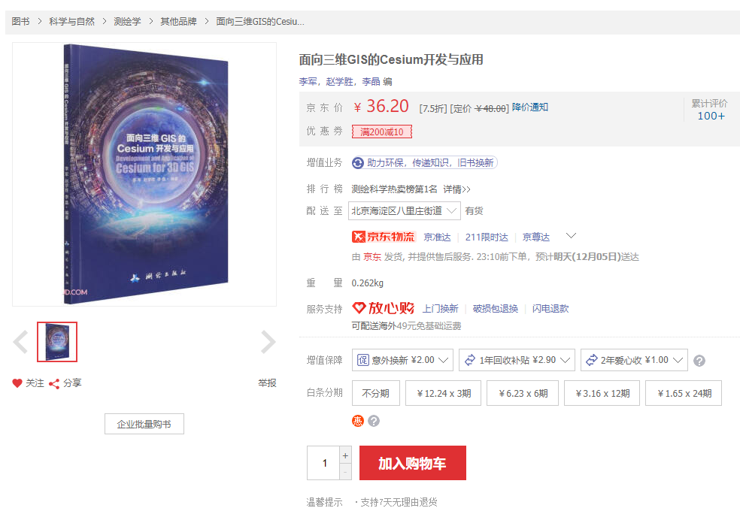Click the red heart 关注 icon
This screenshot has width=740, height=508.
click(x=17, y=383)
